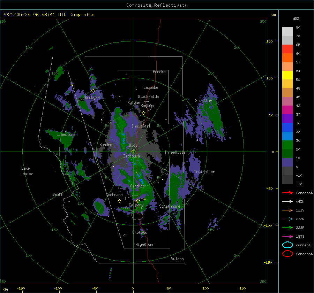Click the orange 111V arrow icon
The height and width of the screenshot is (293, 314).
(287, 210)
